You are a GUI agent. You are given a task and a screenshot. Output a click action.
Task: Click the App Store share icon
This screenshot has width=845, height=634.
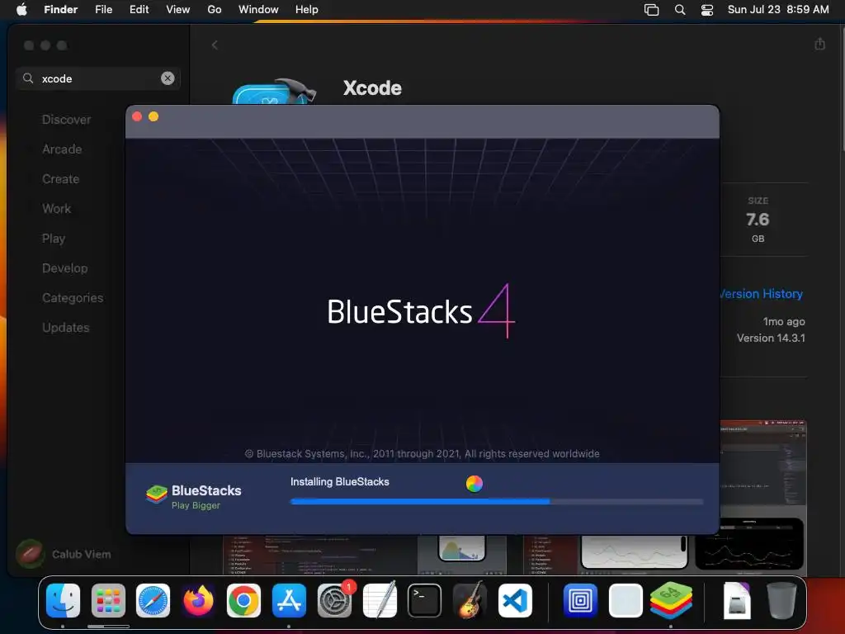coord(819,44)
